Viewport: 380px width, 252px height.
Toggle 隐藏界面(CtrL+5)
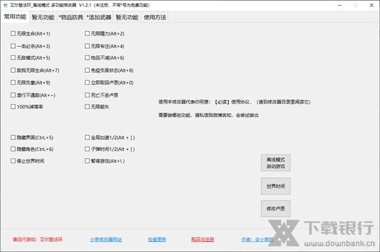click(x=32, y=137)
